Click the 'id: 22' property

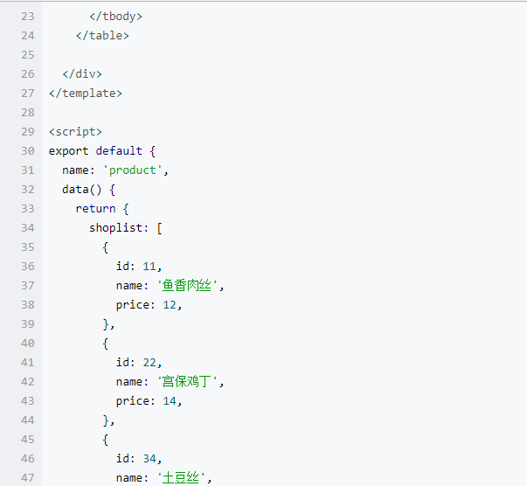tap(139, 362)
